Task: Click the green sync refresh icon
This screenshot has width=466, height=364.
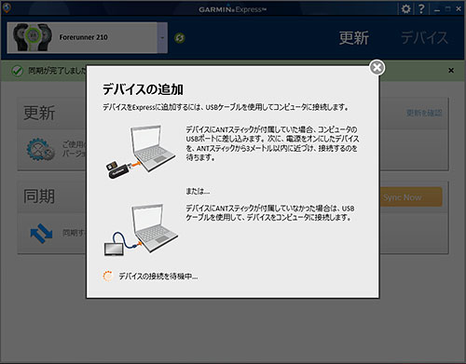Action: click(x=179, y=38)
